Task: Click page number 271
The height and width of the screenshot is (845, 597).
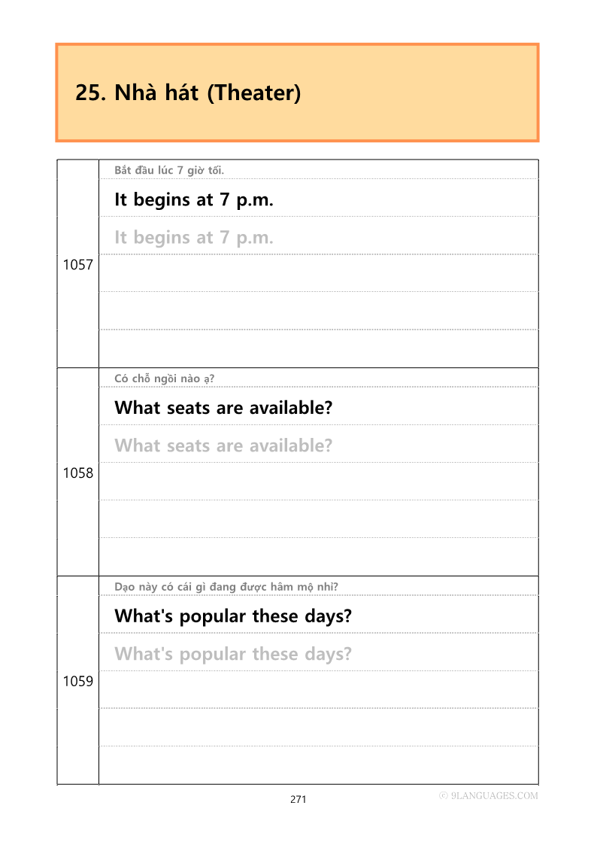Action: point(298,799)
